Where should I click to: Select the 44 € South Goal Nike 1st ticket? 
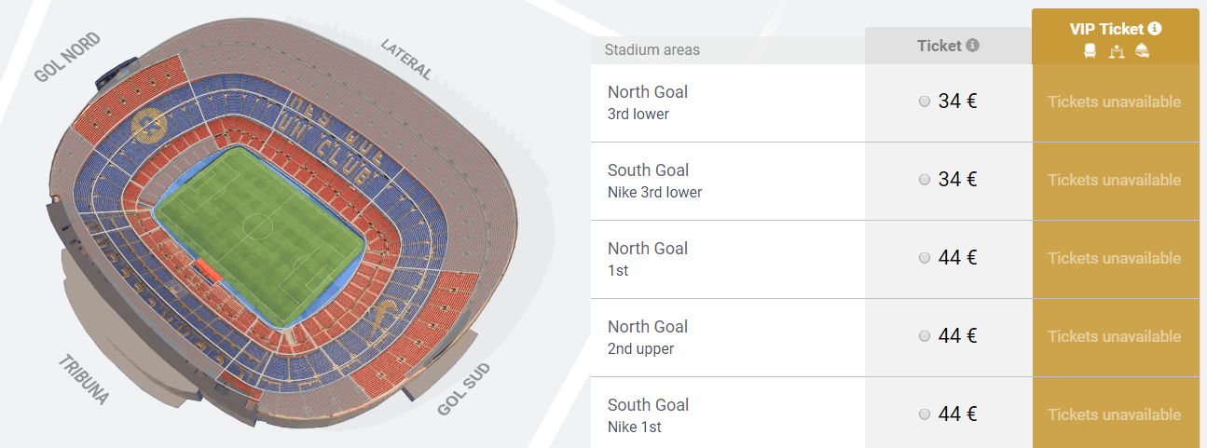point(925,414)
